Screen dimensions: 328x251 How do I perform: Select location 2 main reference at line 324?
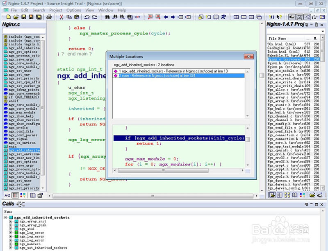[x=179, y=76]
